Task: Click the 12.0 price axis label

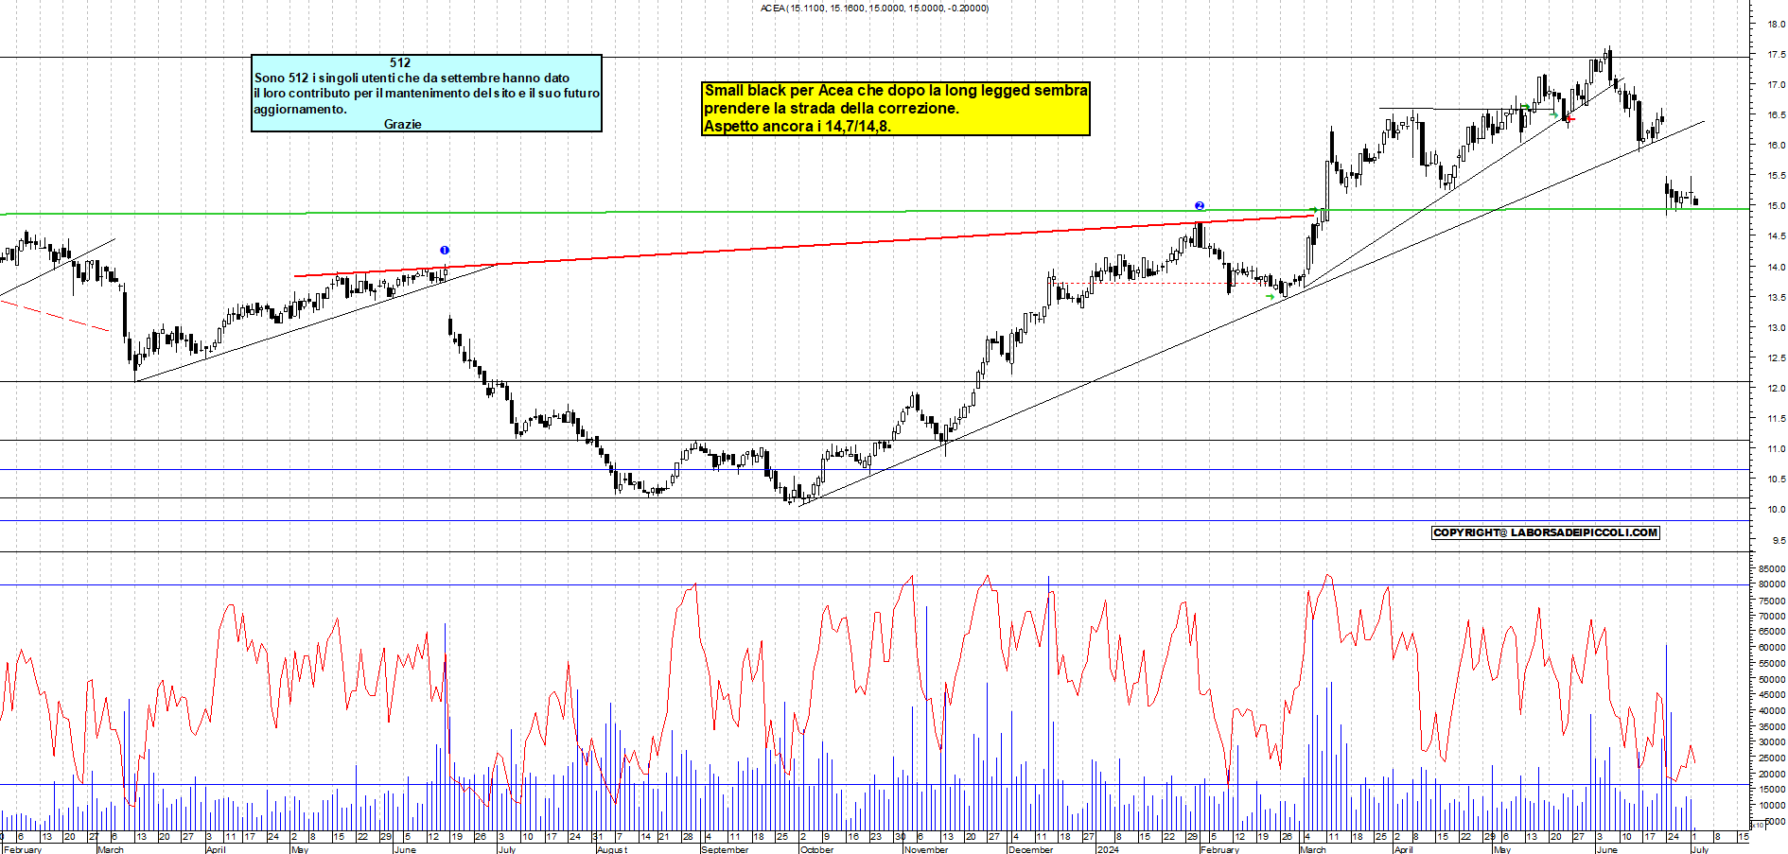Action: 1776,389
